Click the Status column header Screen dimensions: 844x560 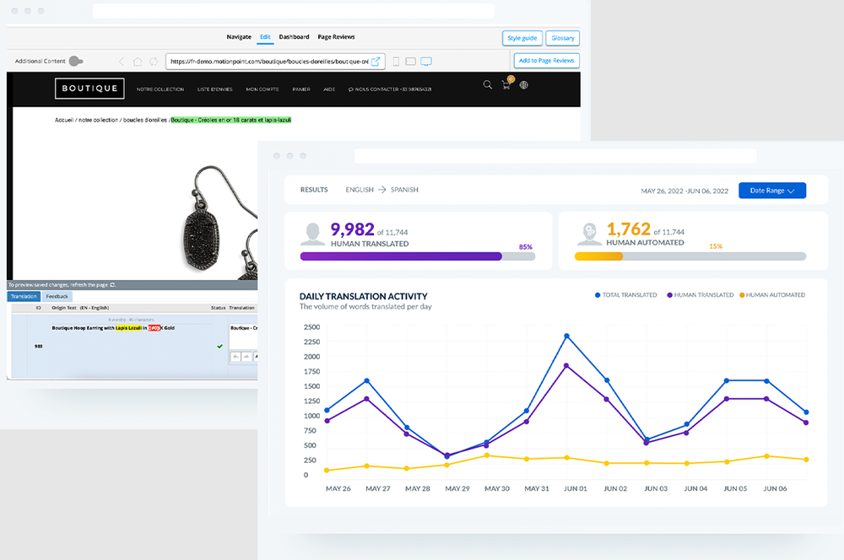tap(218, 308)
